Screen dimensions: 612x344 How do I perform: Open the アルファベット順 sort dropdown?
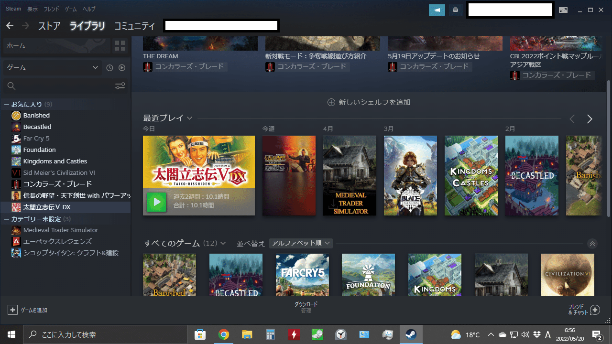pos(301,243)
